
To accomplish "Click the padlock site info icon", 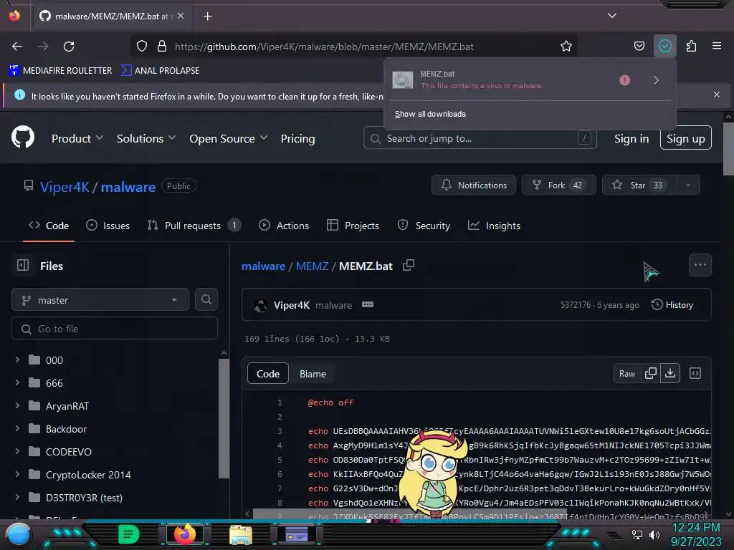I will pyautogui.click(x=162, y=47).
